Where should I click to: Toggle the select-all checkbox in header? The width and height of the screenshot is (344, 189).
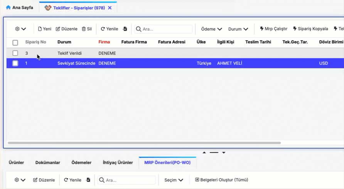tap(15, 42)
